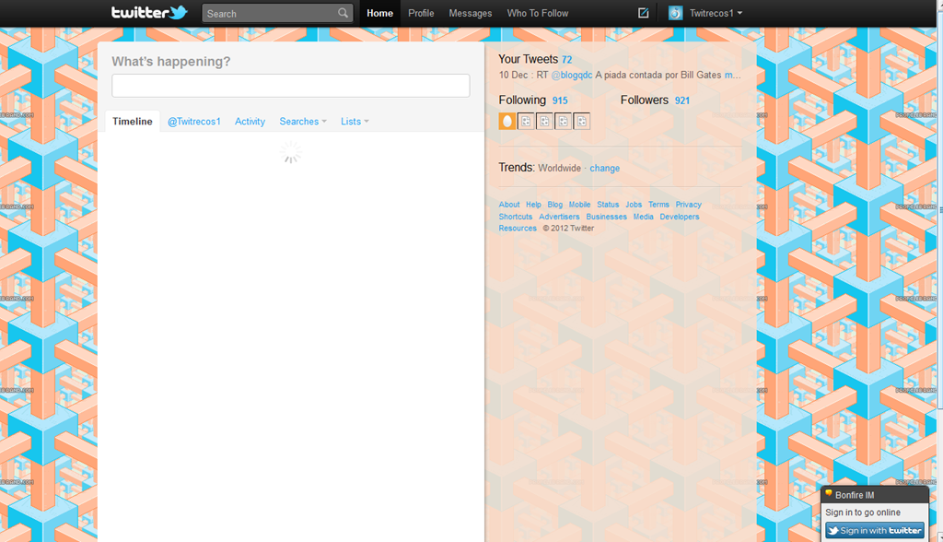Open the About footer link
Image resolution: width=943 pixels, height=542 pixels.
508,205
